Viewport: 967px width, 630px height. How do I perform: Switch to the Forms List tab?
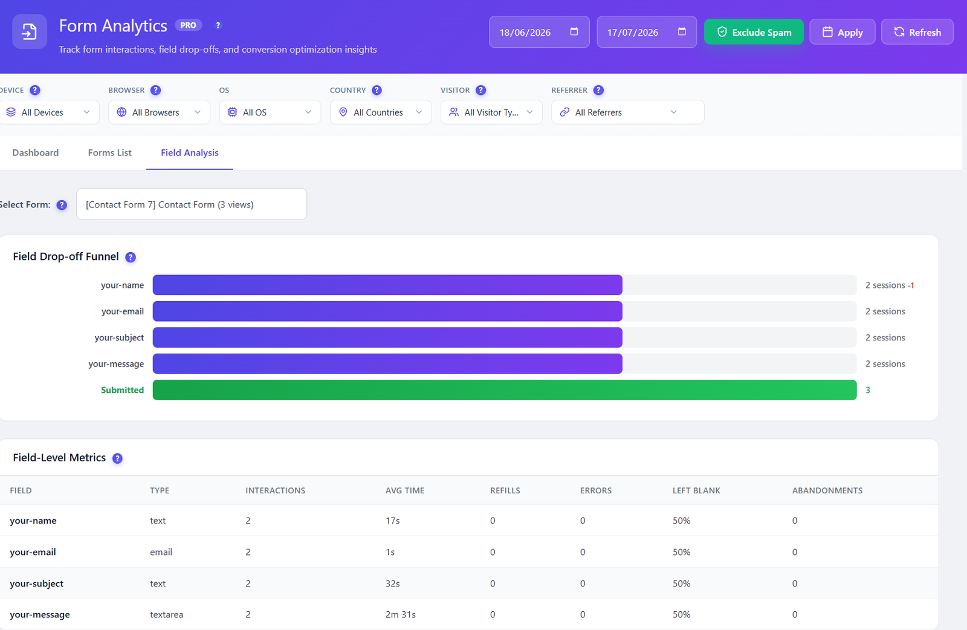click(x=110, y=153)
